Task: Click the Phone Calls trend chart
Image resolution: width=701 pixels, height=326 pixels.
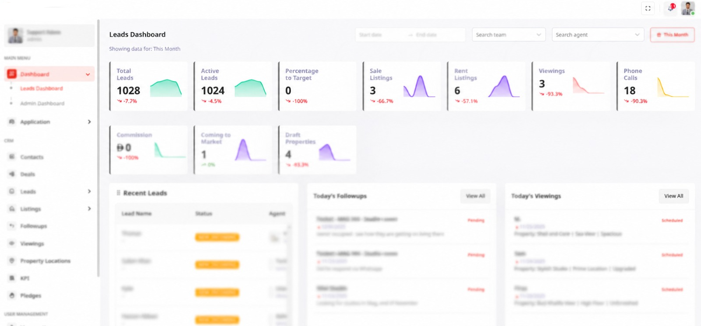Action: click(x=673, y=87)
